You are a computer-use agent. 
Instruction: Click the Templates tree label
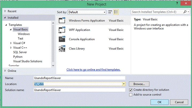pyautogui.click(x=15, y=25)
